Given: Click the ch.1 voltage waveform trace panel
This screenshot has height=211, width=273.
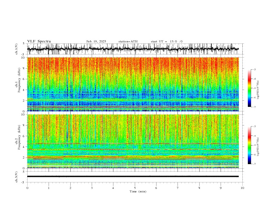Looking at the screenshot, I should 133,49.
